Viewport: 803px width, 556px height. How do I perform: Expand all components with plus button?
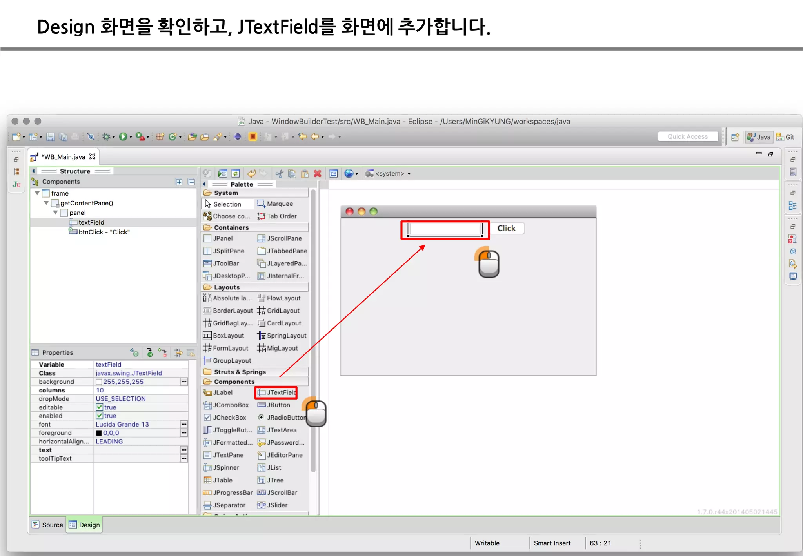[179, 182]
